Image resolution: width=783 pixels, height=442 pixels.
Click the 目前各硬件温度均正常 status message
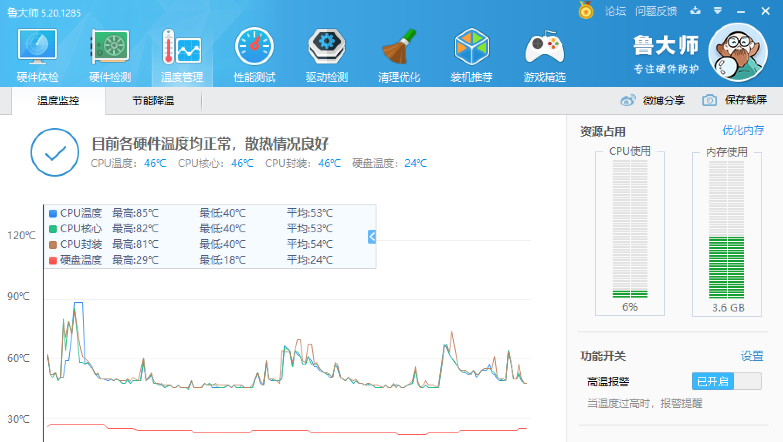coord(210,143)
